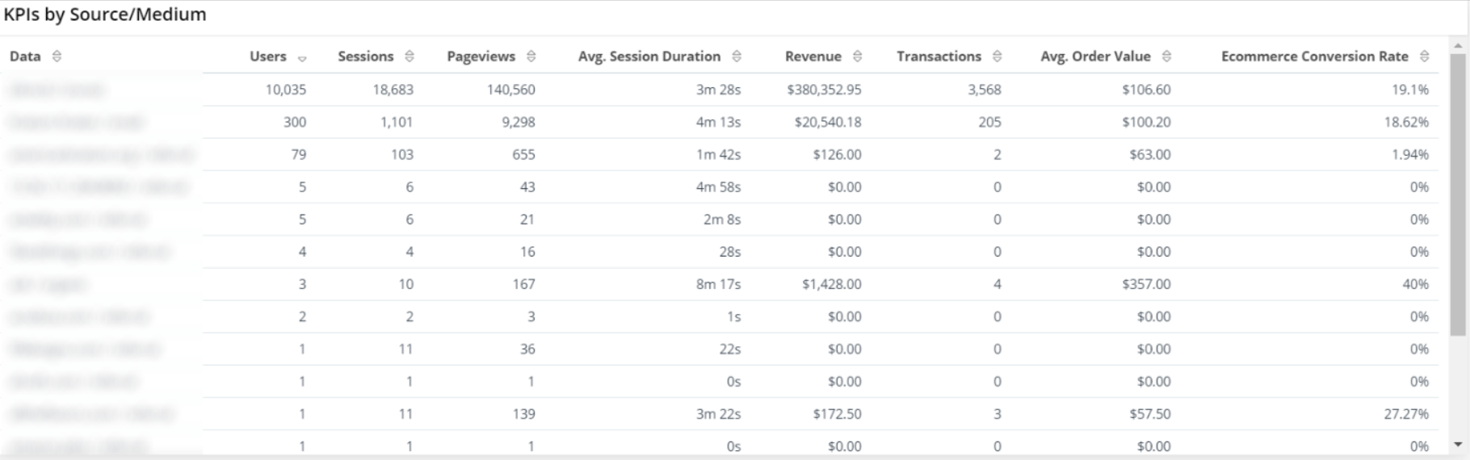Click Ecommerce Conversion Rate header label
This screenshot has height=460, width=1470.
point(1315,56)
